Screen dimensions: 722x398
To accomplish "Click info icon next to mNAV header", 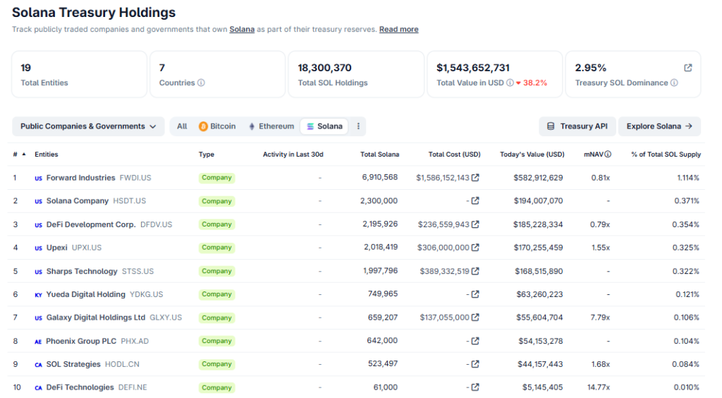I will 608,155.
